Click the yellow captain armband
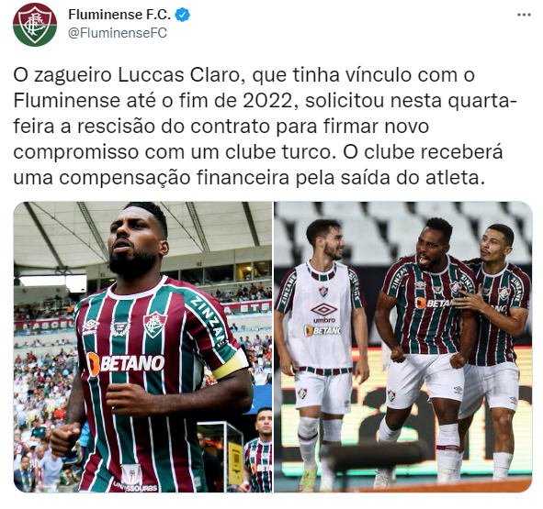This screenshot has width=543, height=509. click(x=230, y=365)
